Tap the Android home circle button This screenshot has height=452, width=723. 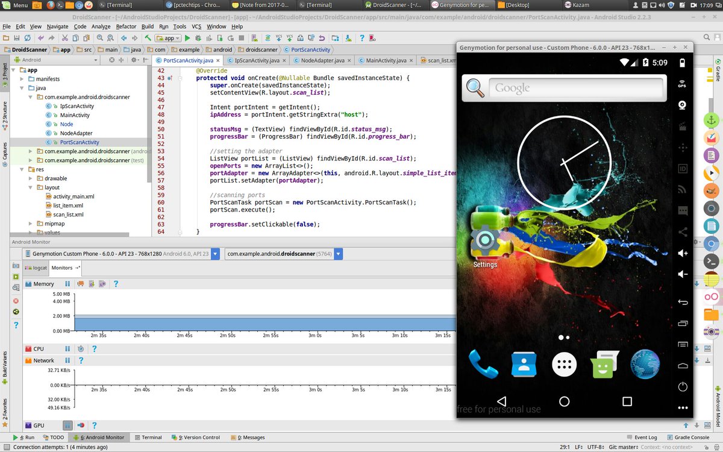click(564, 401)
